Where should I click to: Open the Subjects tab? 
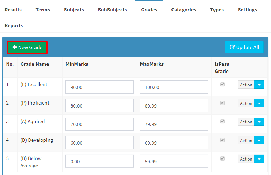tap(74, 10)
